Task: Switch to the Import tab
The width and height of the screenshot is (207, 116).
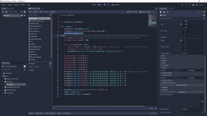Action: tap(11, 8)
